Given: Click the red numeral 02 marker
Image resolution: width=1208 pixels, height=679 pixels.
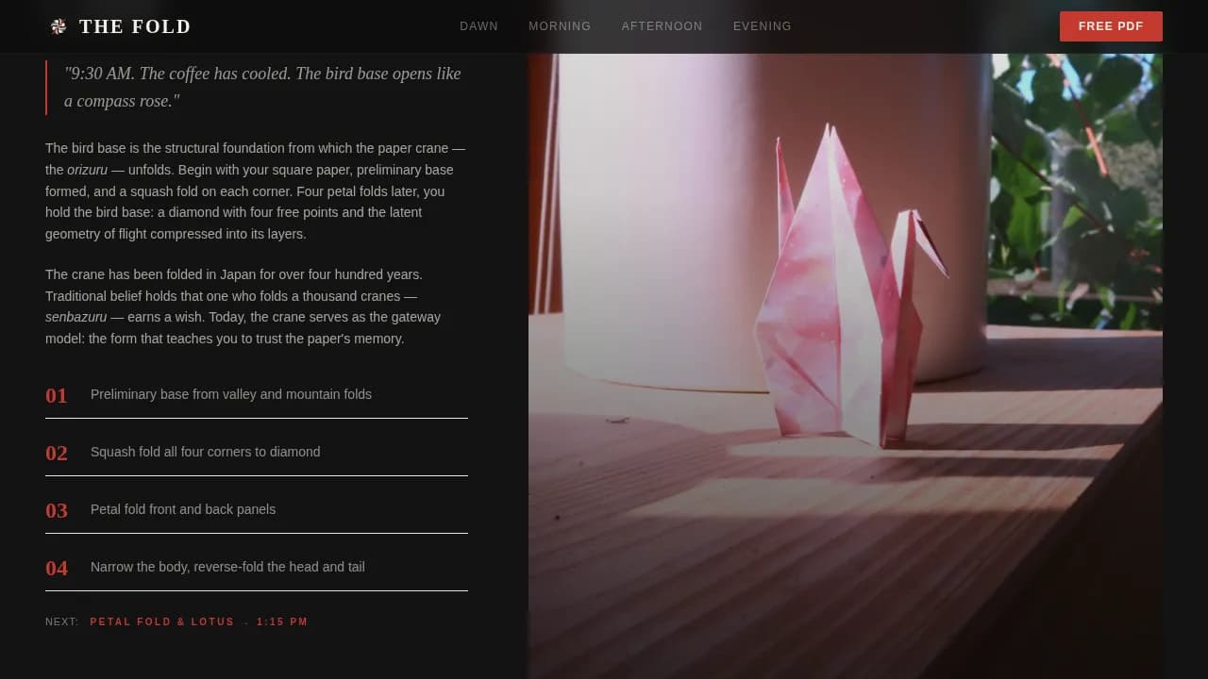Looking at the screenshot, I should (x=57, y=454).
